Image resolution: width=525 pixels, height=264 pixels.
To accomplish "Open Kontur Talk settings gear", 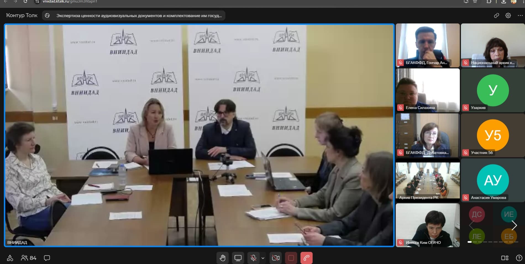I will tap(508, 15).
